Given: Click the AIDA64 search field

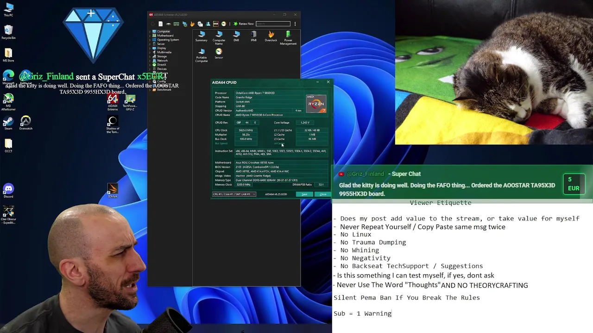Looking at the screenshot, I should (x=273, y=24).
